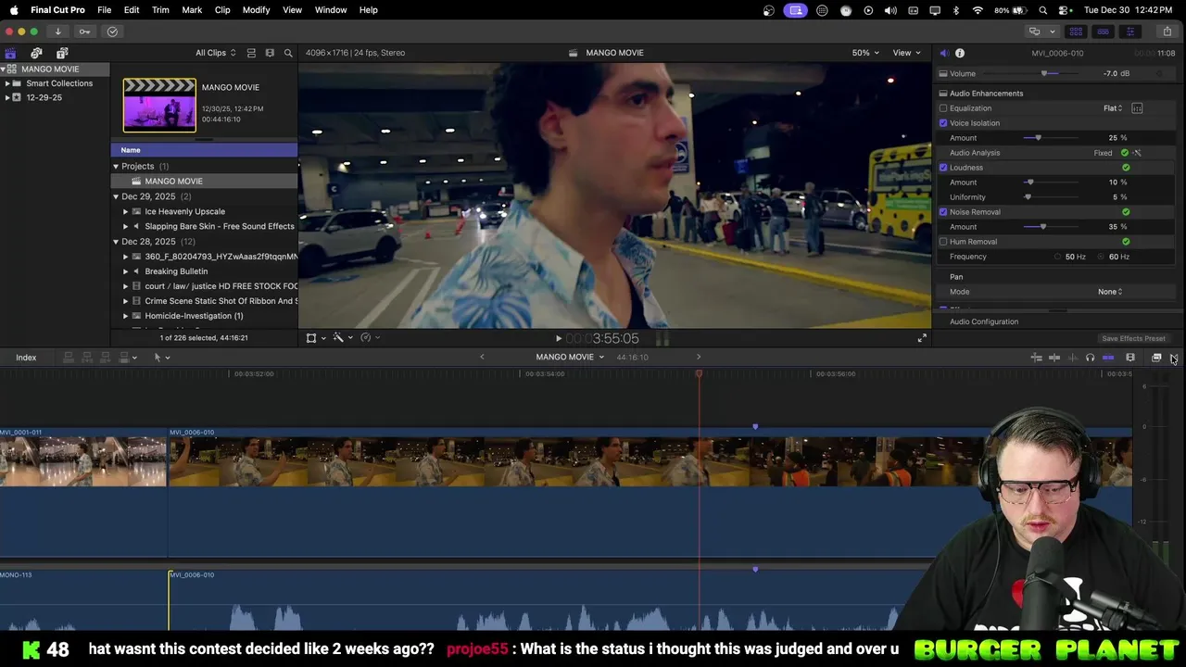The width and height of the screenshot is (1186, 667).
Task: Show the Libraries sidebar clapper icon
Action: pyautogui.click(x=10, y=53)
